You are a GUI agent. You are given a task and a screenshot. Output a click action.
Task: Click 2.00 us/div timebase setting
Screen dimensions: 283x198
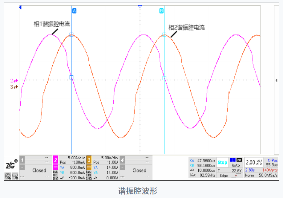point(254,163)
